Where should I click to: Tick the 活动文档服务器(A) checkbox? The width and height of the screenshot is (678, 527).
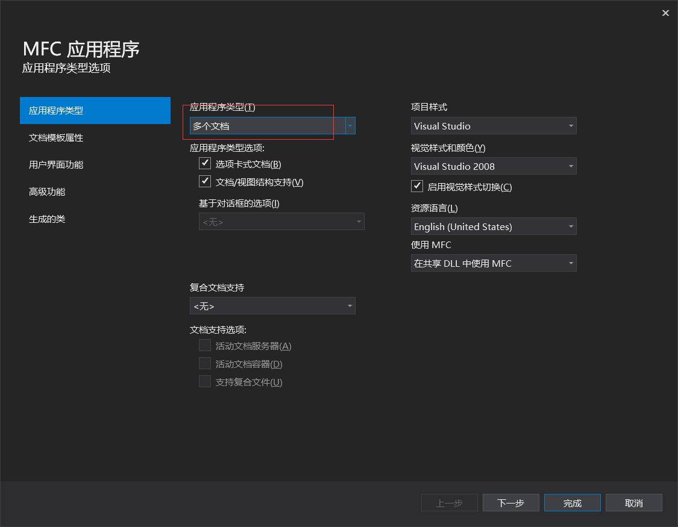[205, 346]
